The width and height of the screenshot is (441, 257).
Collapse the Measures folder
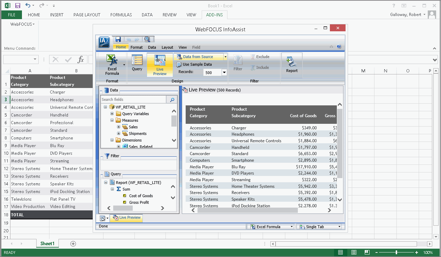112,120
